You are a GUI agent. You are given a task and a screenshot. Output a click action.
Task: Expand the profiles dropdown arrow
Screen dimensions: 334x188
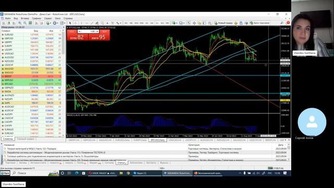pyautogui.click(x=184, y=23)
